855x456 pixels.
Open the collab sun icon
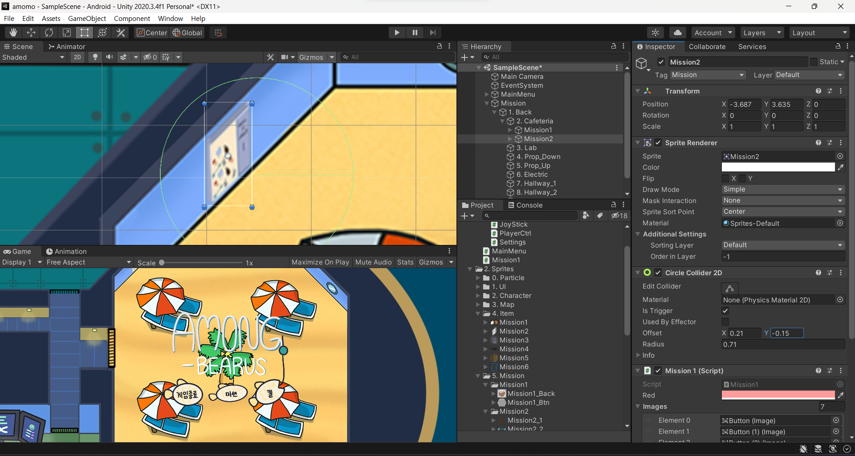point(655,33)
